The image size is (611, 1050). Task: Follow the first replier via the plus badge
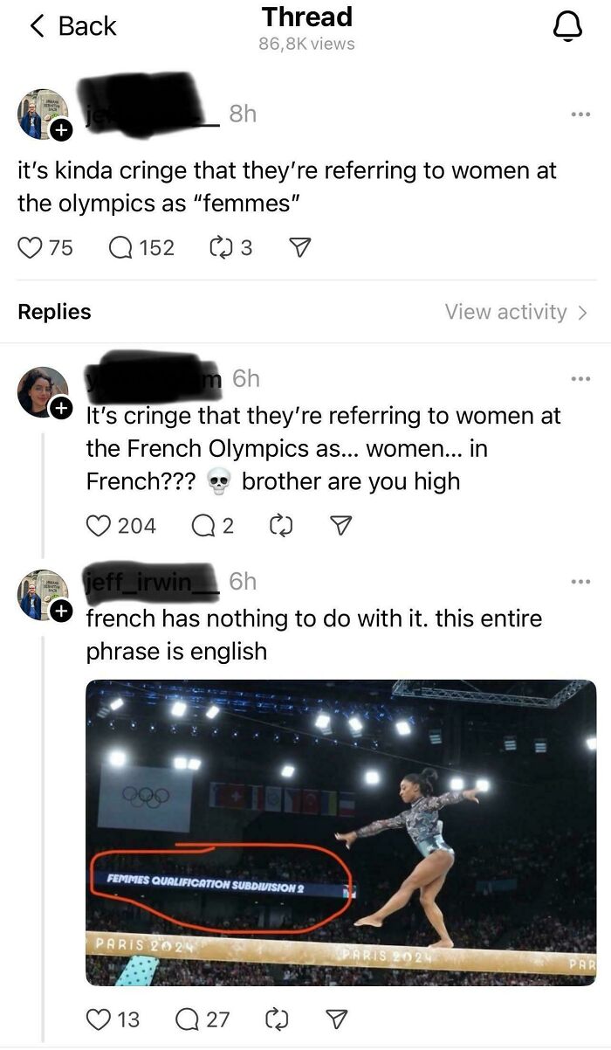point(61,409)
